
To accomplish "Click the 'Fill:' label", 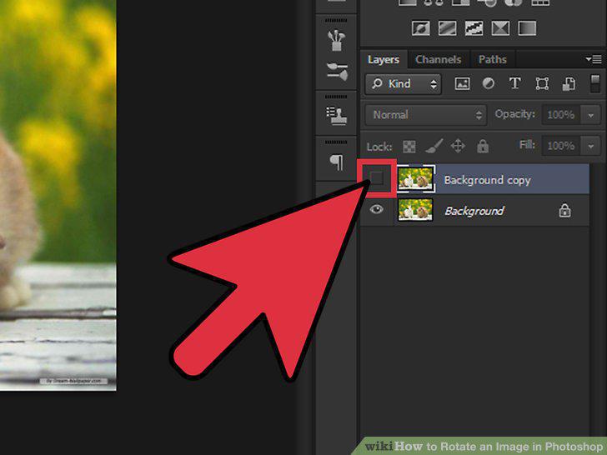I will [527, 145].
